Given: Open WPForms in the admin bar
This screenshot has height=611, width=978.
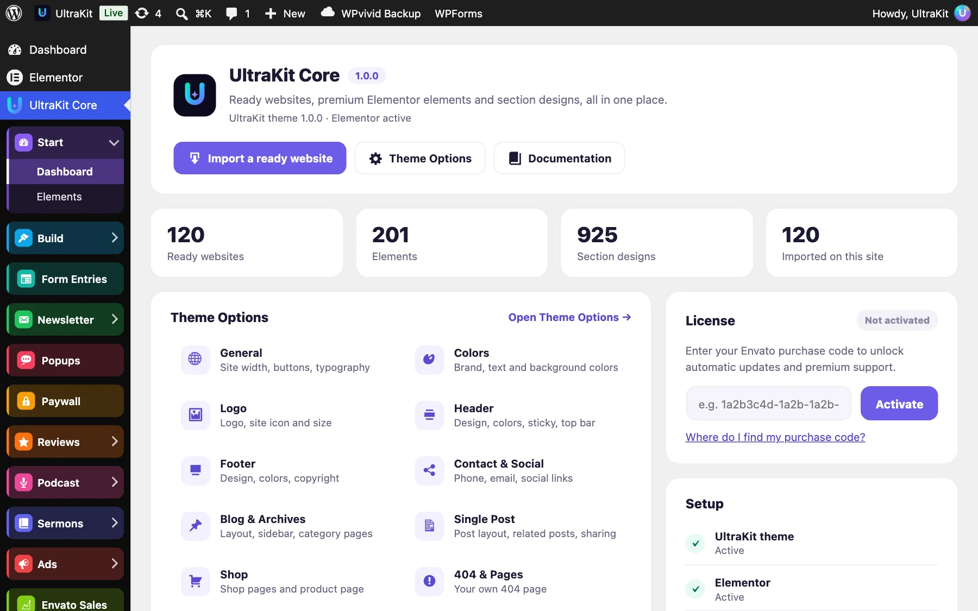Looking at the screenshot, I should click(459, 13).
